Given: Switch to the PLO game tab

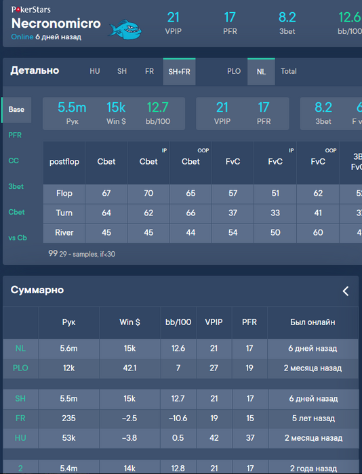Looking at the screenshot, I should (x=234, y=71).
